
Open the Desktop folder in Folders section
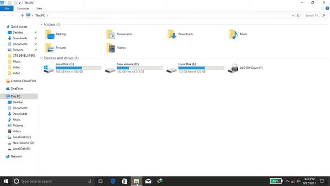tap(49, 35)
